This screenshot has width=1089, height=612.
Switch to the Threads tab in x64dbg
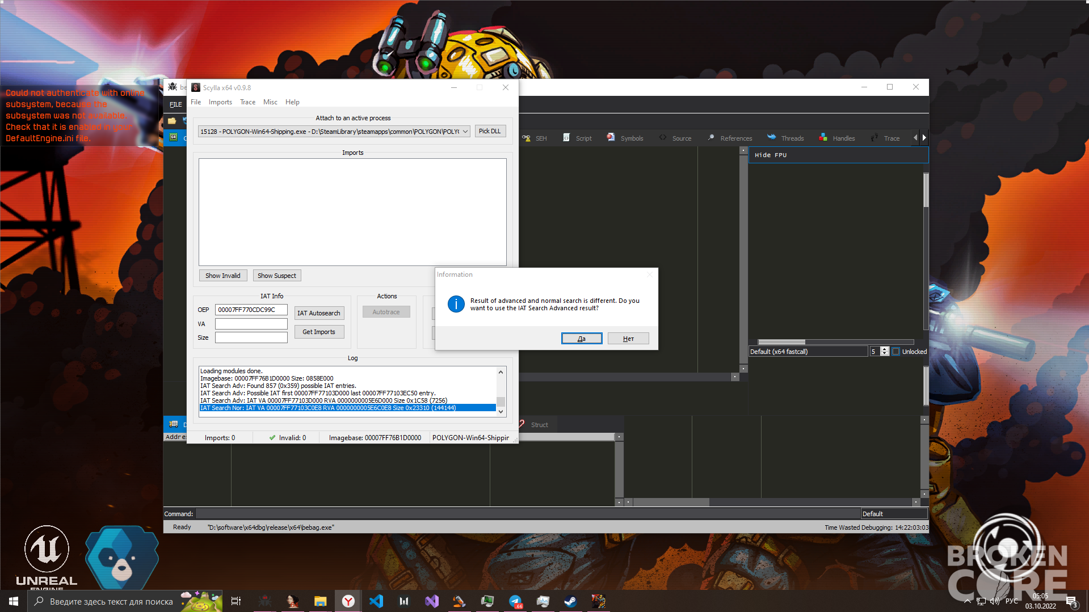[x=786, y=138]
